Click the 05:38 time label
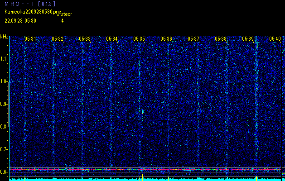 click(221, 39)
